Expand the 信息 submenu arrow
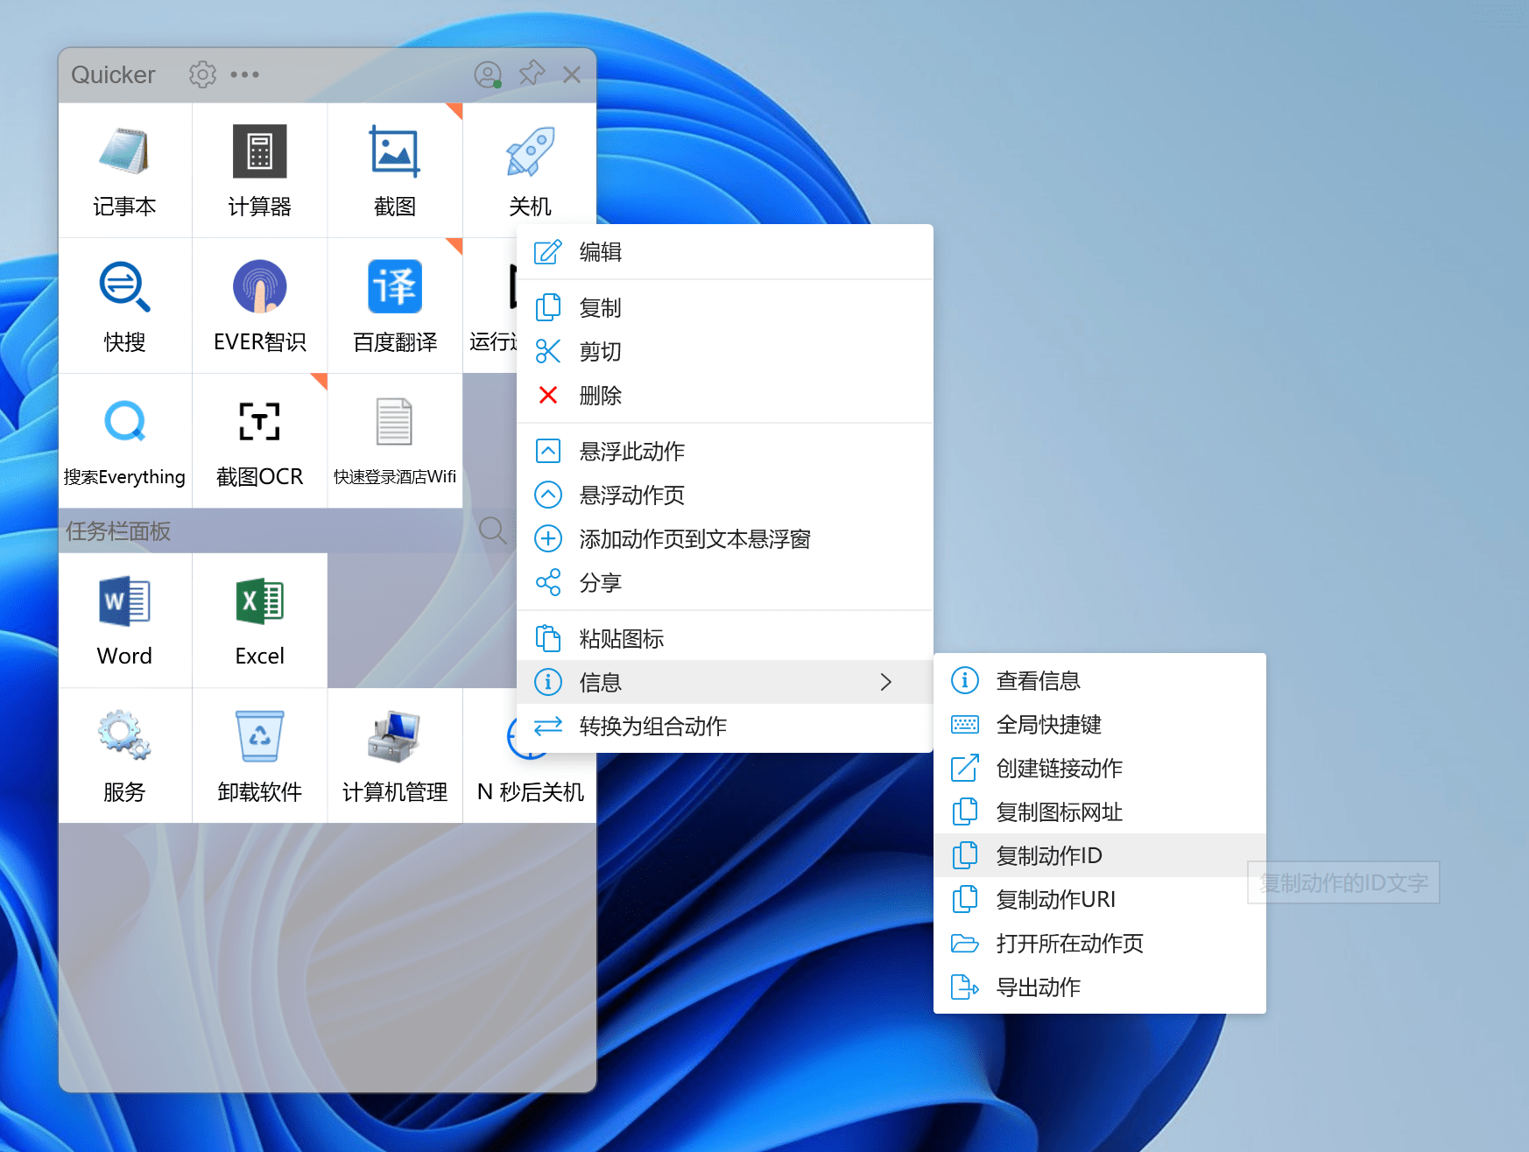This screenshot has width=1529, height=1152. tap(885, 682)
